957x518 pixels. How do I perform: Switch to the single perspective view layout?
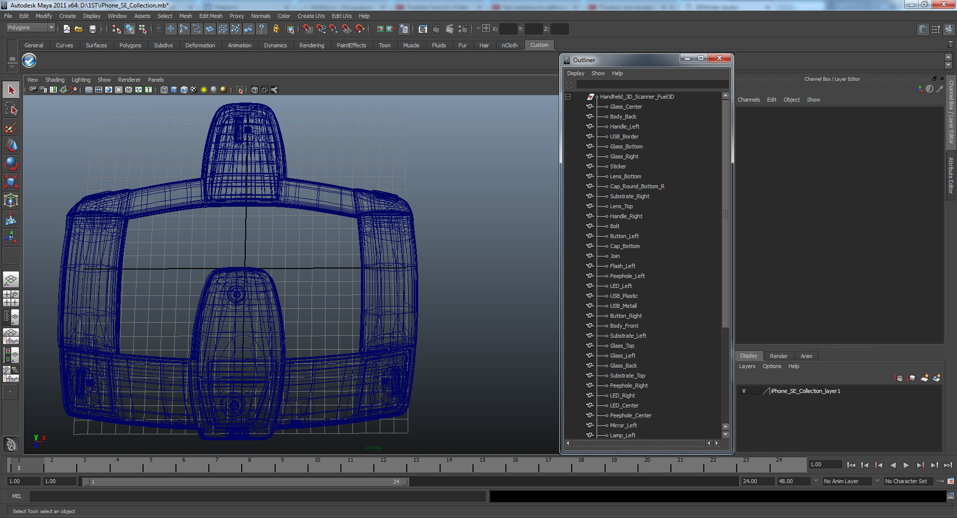(x=11, y=280)
